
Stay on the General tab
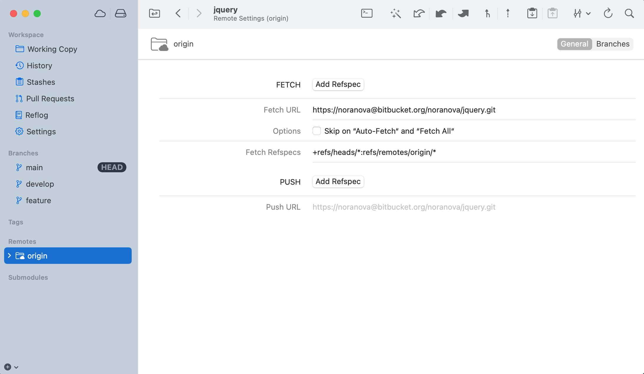(574, 44)
